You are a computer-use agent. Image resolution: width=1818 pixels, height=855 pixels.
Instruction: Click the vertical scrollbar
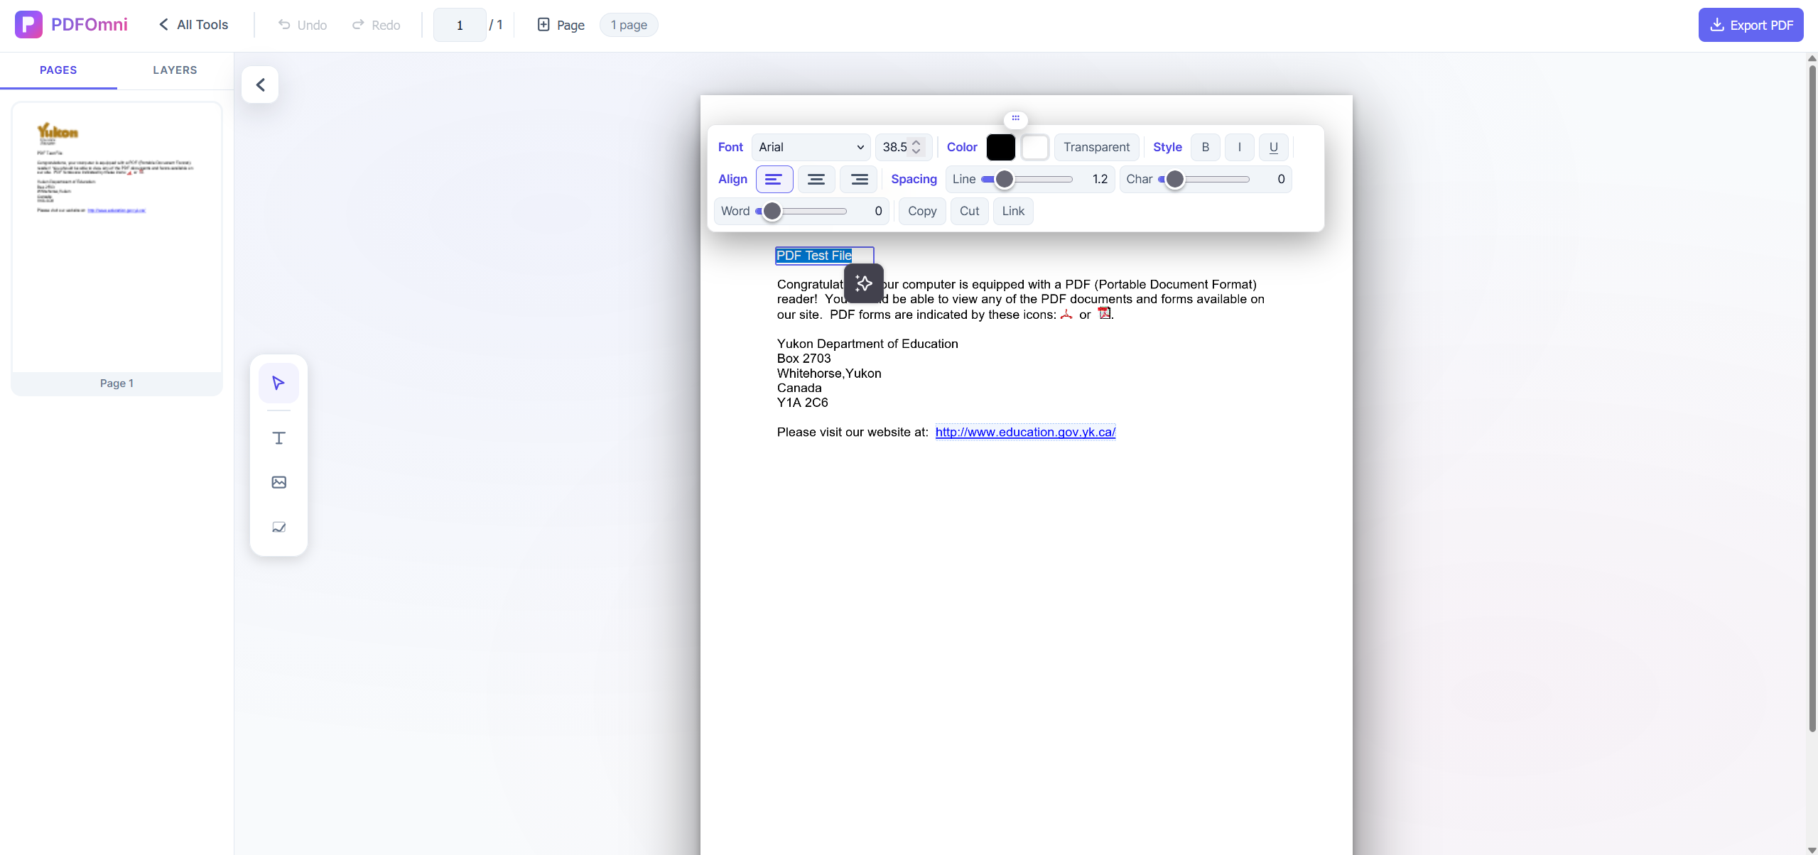coord(1812,398)
